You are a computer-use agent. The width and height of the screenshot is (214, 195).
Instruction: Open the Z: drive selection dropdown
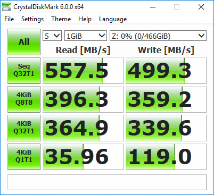click(158, 36)
